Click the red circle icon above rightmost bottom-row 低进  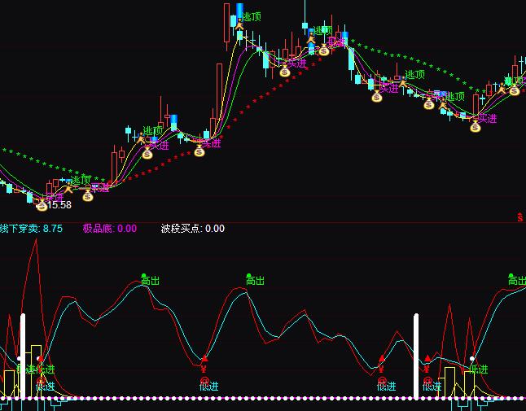pyautogui.click(x=427, y=380)
